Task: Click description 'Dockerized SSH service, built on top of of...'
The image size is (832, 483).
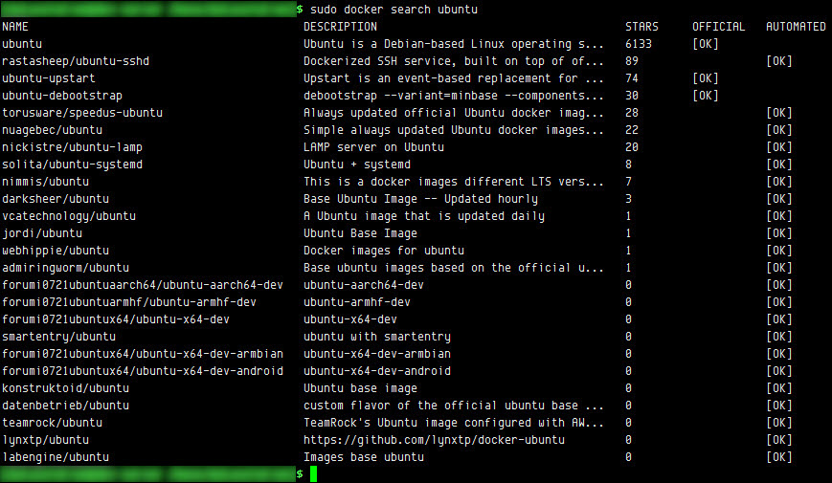Action: click(454, 61)
